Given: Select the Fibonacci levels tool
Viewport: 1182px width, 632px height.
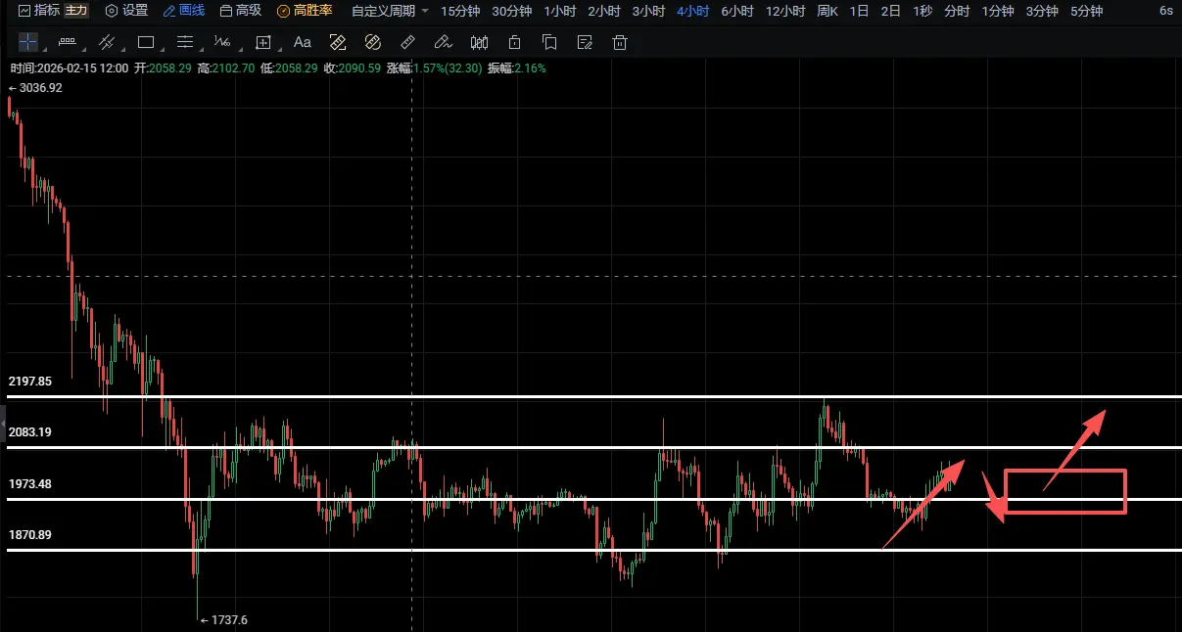Looking at the screenshot, I should tap(185, 42).
